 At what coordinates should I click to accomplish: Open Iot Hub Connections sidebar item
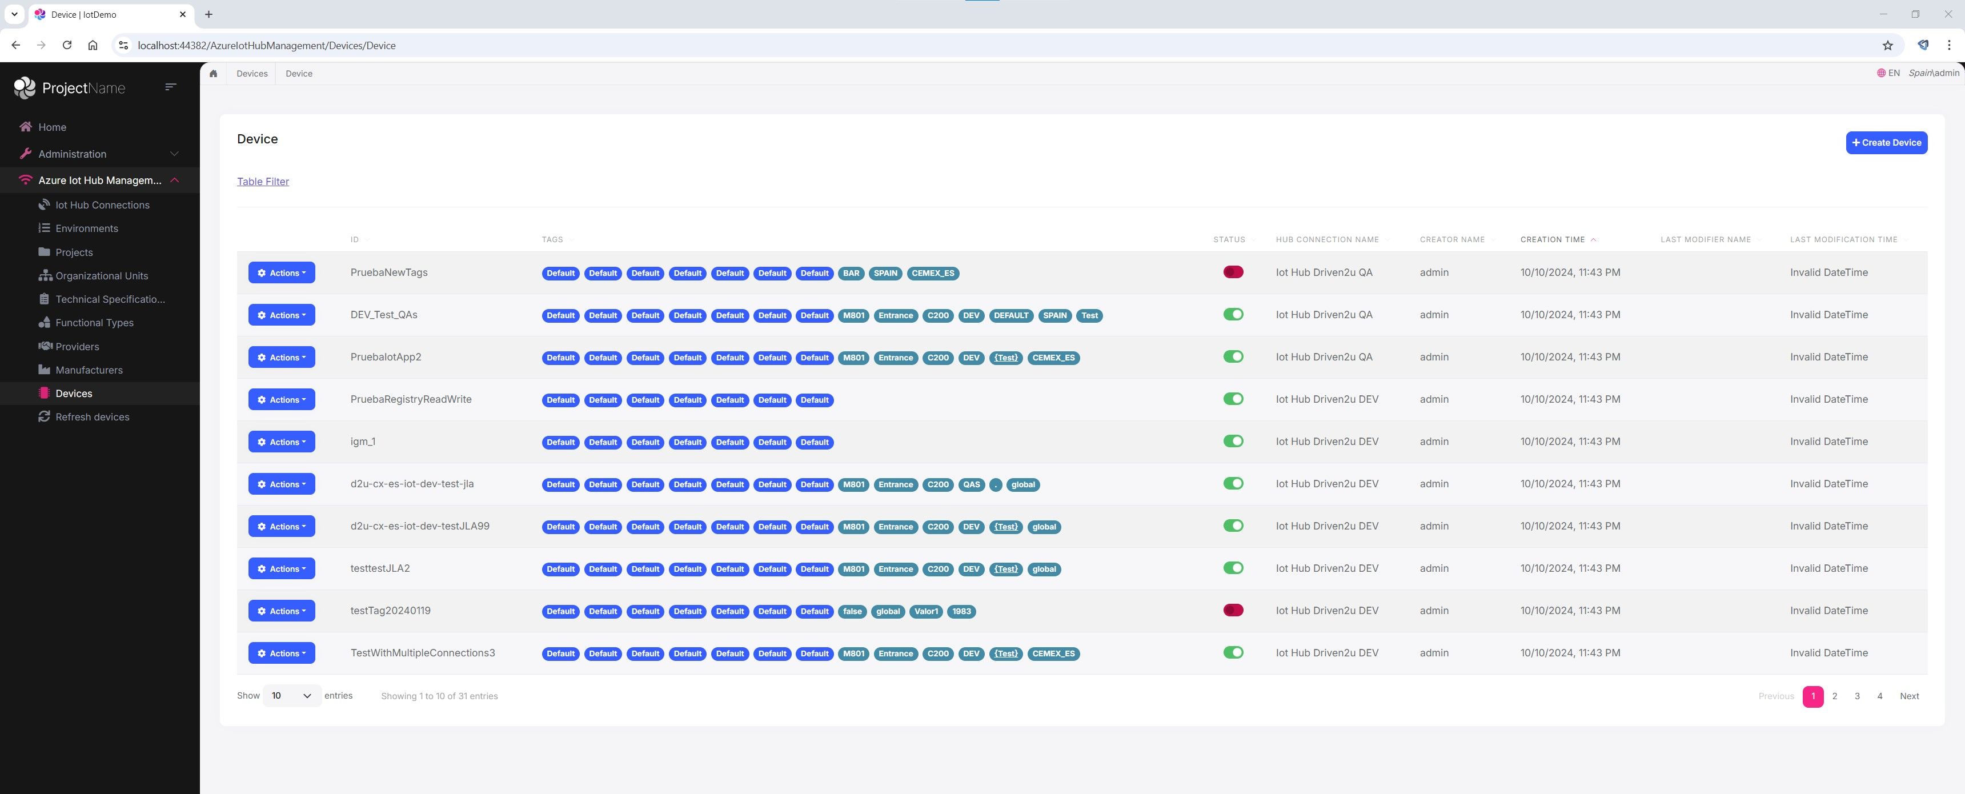102,205
